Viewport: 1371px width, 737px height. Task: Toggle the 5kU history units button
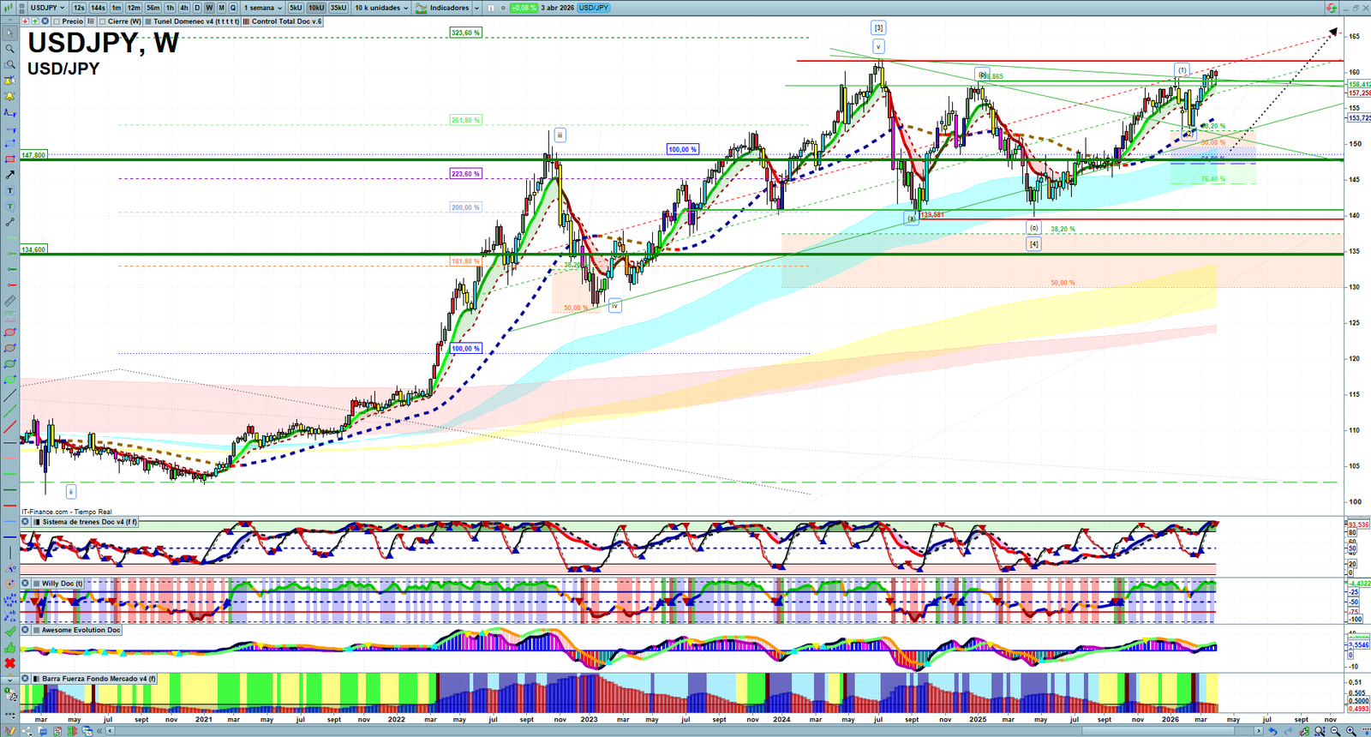pyautogui.click(x=296, y=8)
